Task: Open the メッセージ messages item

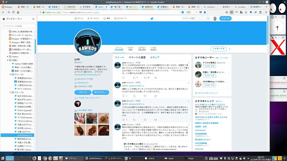Action: (120, 18)
